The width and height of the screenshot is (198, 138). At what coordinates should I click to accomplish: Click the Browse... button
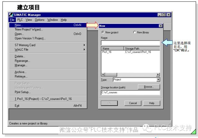(x=149, y=87)
